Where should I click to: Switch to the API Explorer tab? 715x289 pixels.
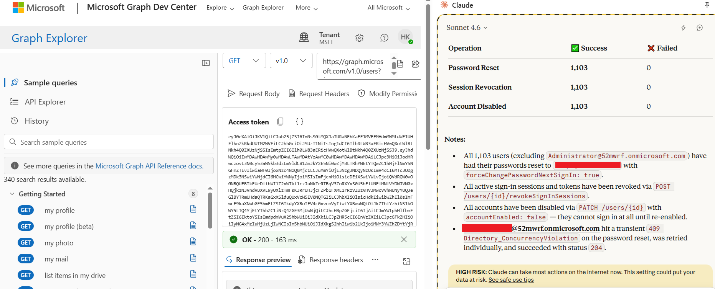click(x=45, y=102)
